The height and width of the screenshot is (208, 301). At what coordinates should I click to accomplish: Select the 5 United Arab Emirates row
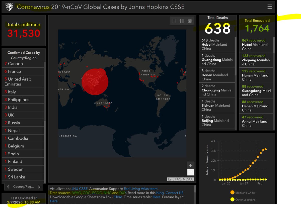[x=23, y=82]
